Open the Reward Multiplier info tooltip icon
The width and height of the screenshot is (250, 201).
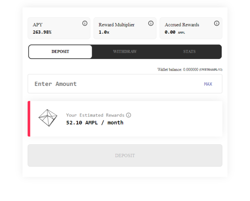pyautogui.click(x=151, y=23)
